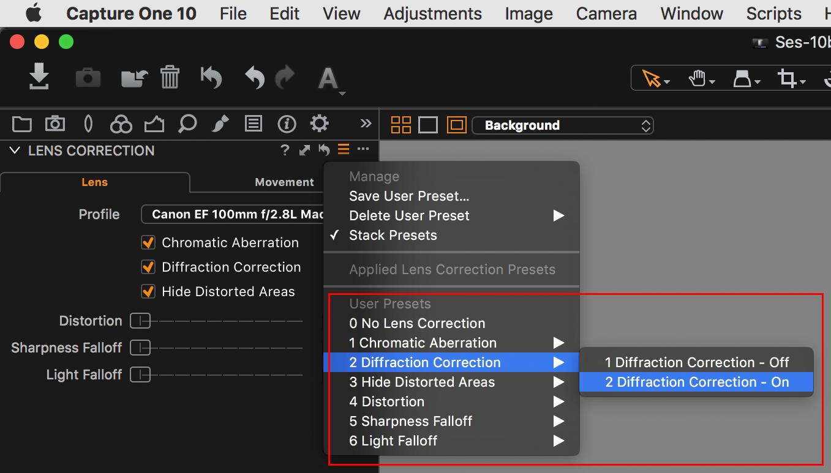Click the Delete trash can icon
831x473 pixels.
coord(170,78)
